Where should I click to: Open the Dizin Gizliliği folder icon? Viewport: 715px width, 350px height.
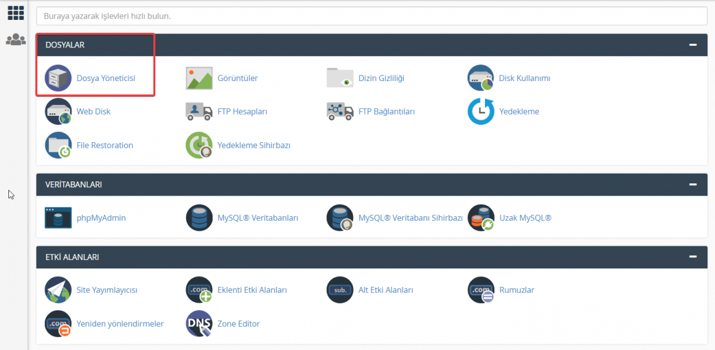[x=340, y=78]
